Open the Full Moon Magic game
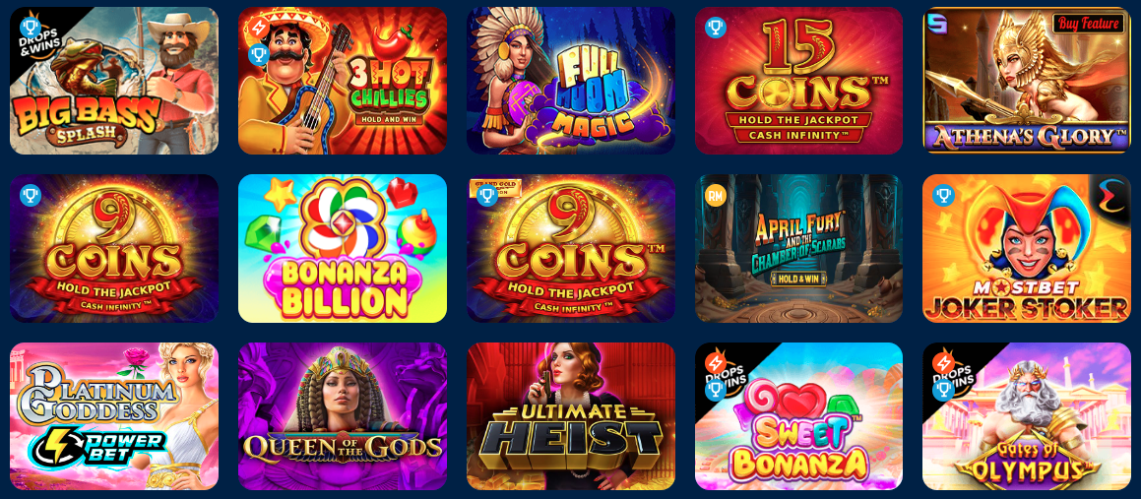Screen dimensions: 1141x499 tap(571, 81)
